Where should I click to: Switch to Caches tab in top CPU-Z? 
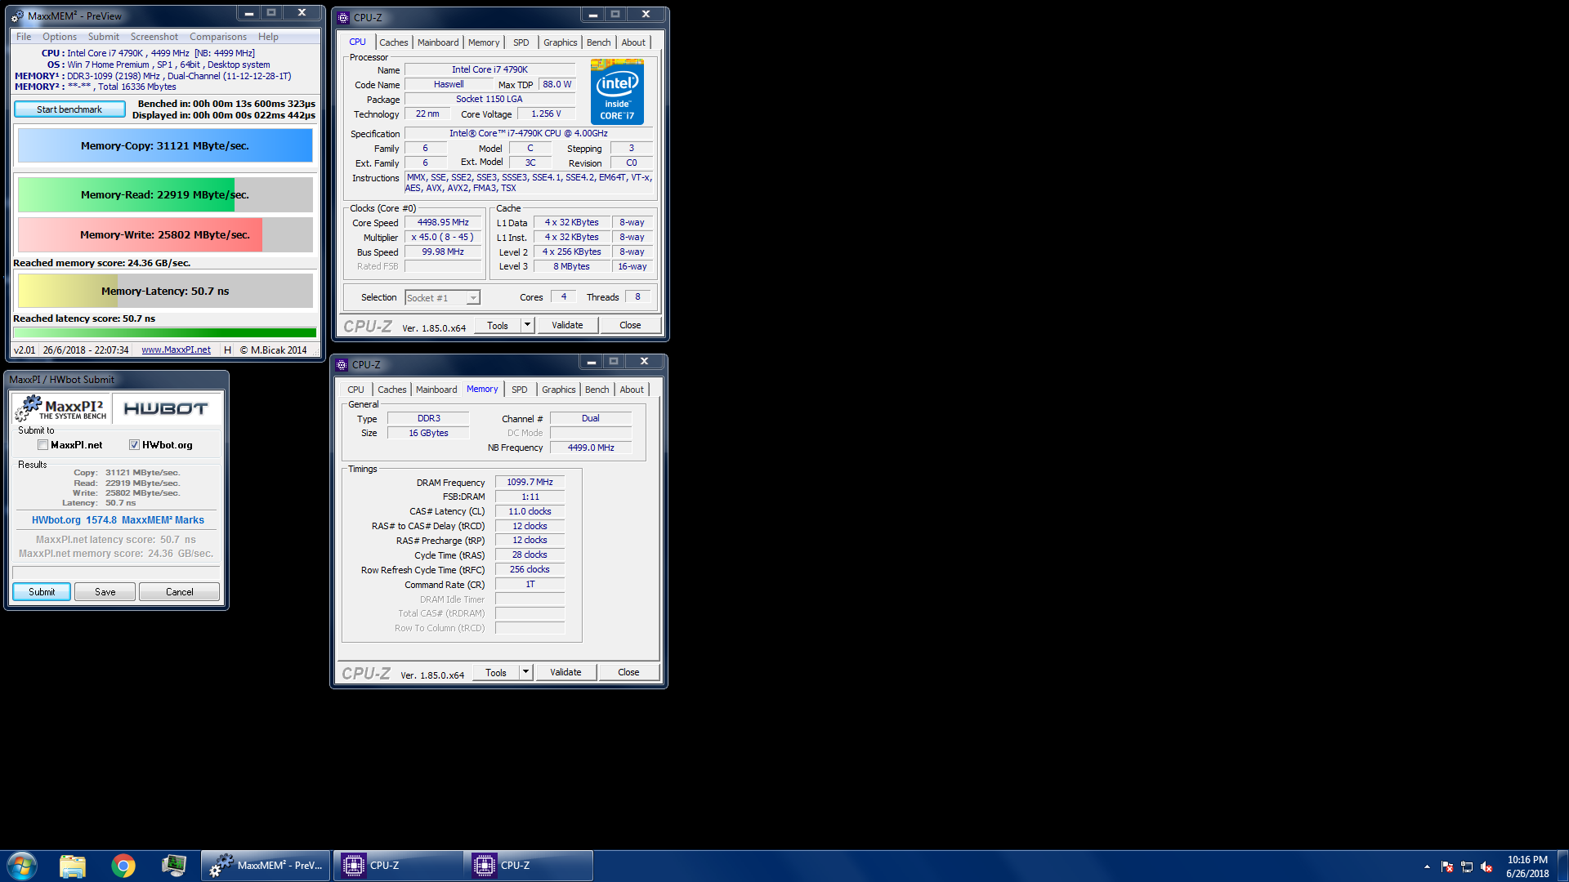coord(394,42)
